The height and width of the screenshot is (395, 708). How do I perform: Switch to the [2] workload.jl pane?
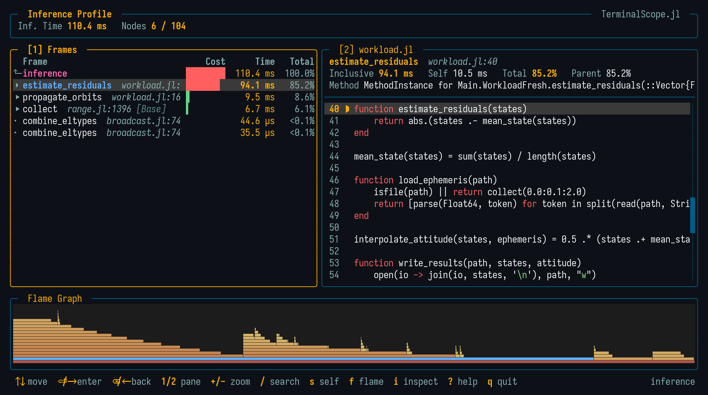coord(376,50)
